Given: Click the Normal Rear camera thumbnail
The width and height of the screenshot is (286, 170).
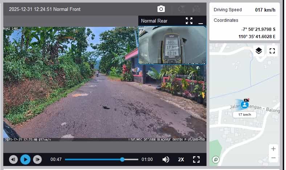Looking at the screenshot, I should pos(172,44).
